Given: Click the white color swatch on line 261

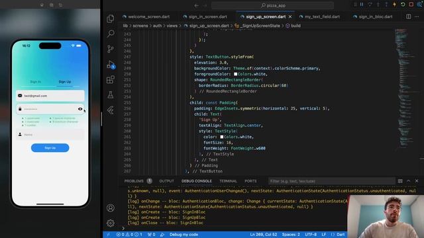Looking at the screenshot, I should (x=222, y=137).
